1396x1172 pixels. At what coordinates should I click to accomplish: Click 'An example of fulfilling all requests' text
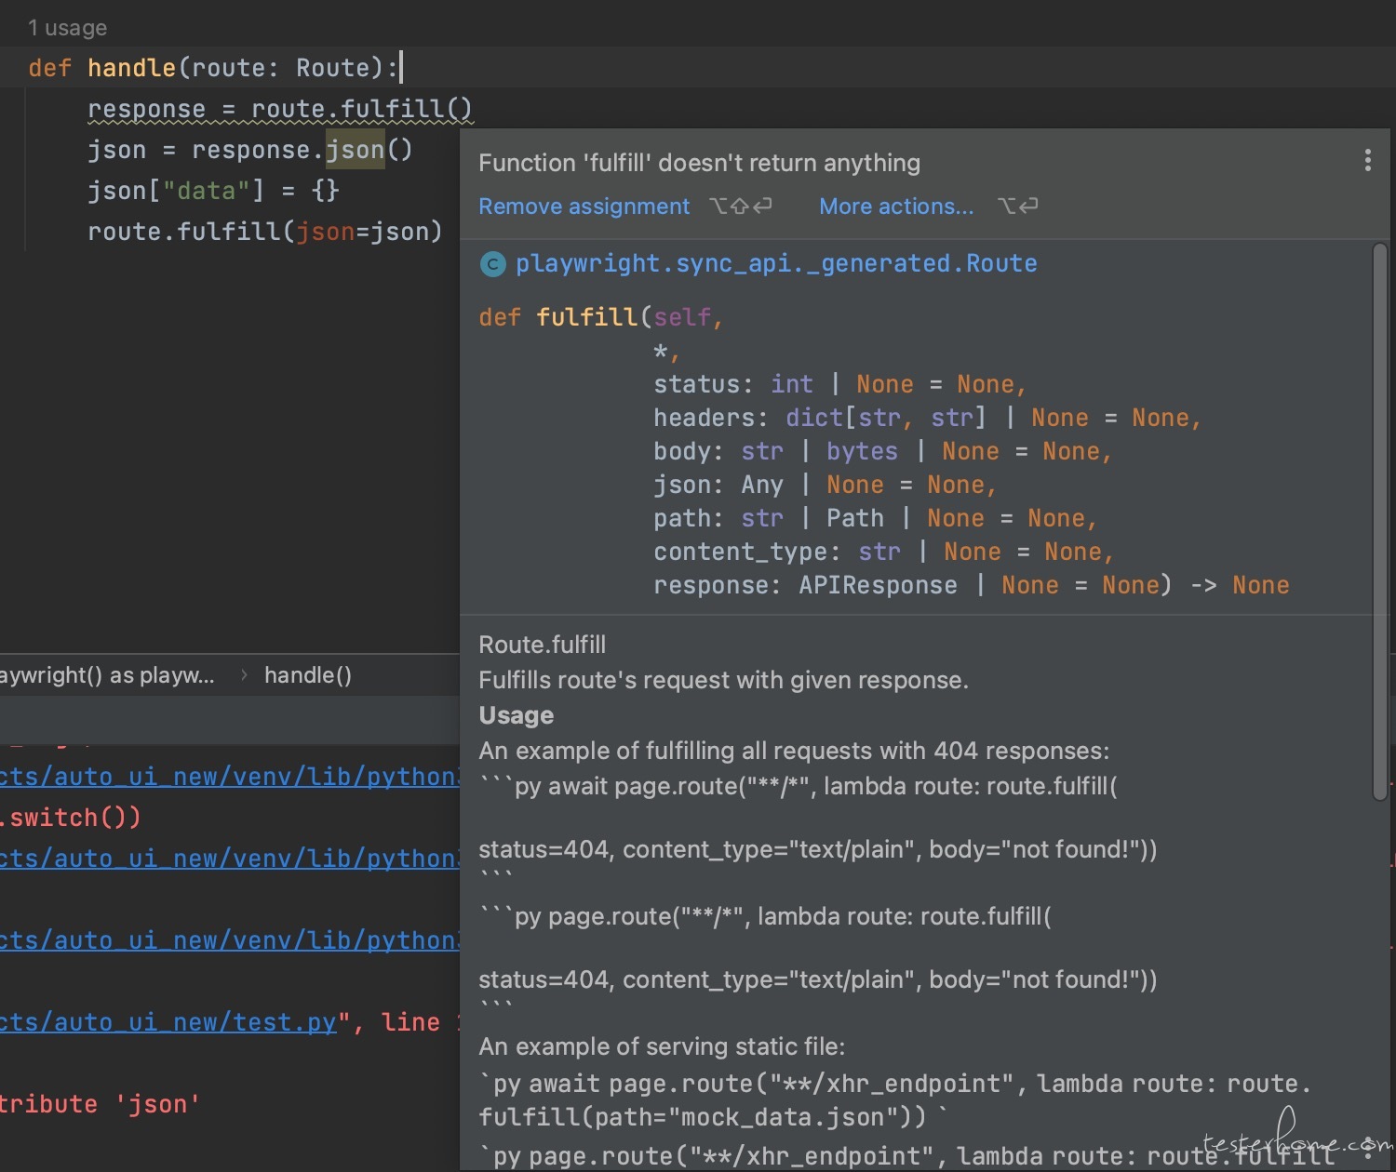(794, 751)
